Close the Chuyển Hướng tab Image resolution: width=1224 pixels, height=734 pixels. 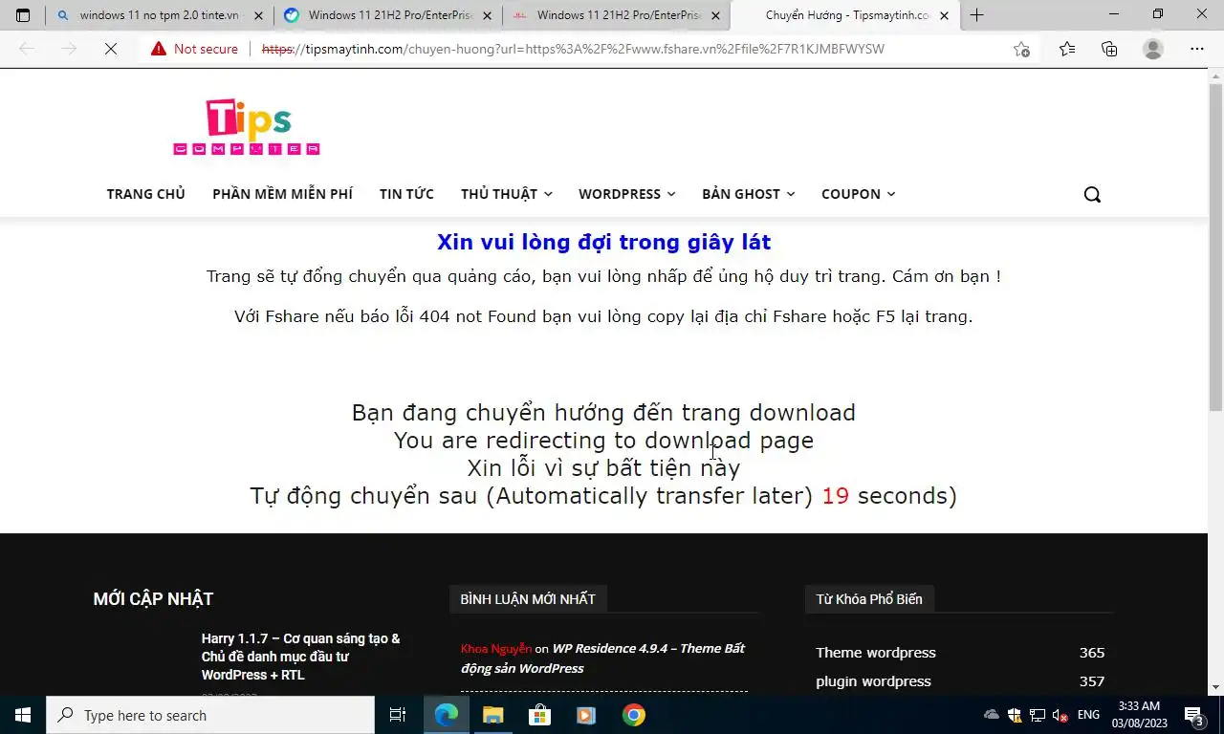pos(945,15)
